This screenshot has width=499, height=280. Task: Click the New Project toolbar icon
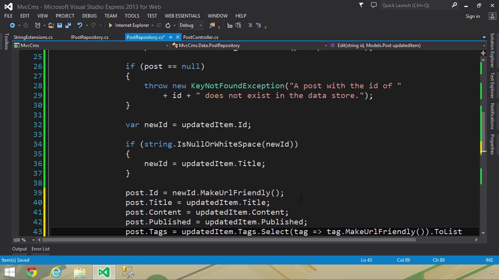38,25
